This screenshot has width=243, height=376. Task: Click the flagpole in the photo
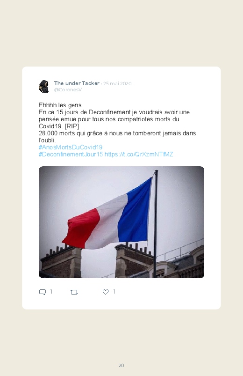(x=156, y=223)
